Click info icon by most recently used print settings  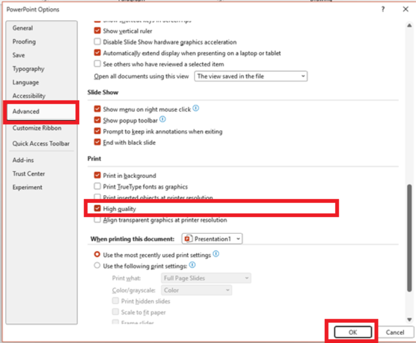click(x=216, y=254)
